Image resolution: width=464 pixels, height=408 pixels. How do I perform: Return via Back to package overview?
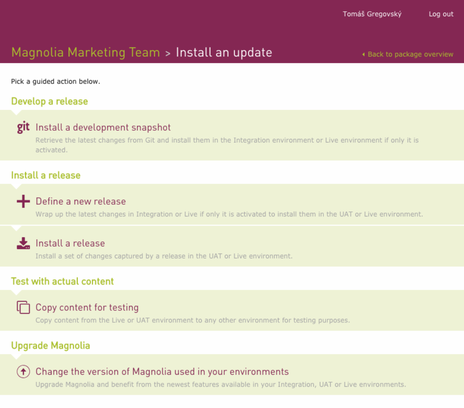[410, 54]
